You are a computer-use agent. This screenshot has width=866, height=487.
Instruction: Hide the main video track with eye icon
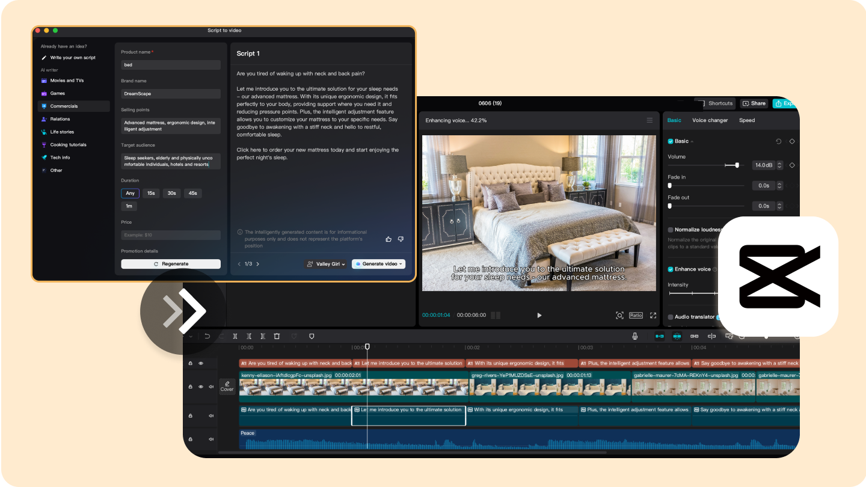click(201, 387)
